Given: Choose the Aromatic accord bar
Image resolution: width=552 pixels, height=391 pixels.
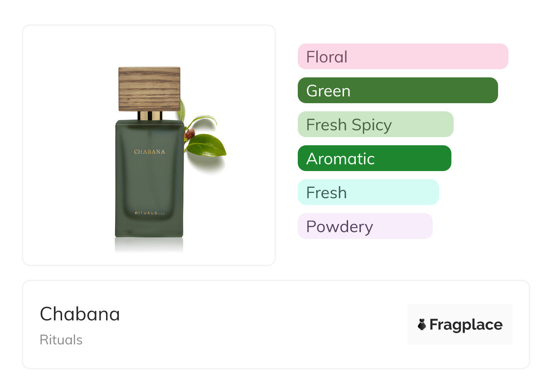Looking at the screenshot, I should click(374, 158).
